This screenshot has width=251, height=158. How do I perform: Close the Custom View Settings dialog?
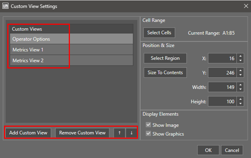pos(246,6)
